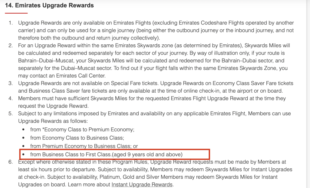Click the red underline beneath the heading
310x188 pixels.
pos(16,13)
